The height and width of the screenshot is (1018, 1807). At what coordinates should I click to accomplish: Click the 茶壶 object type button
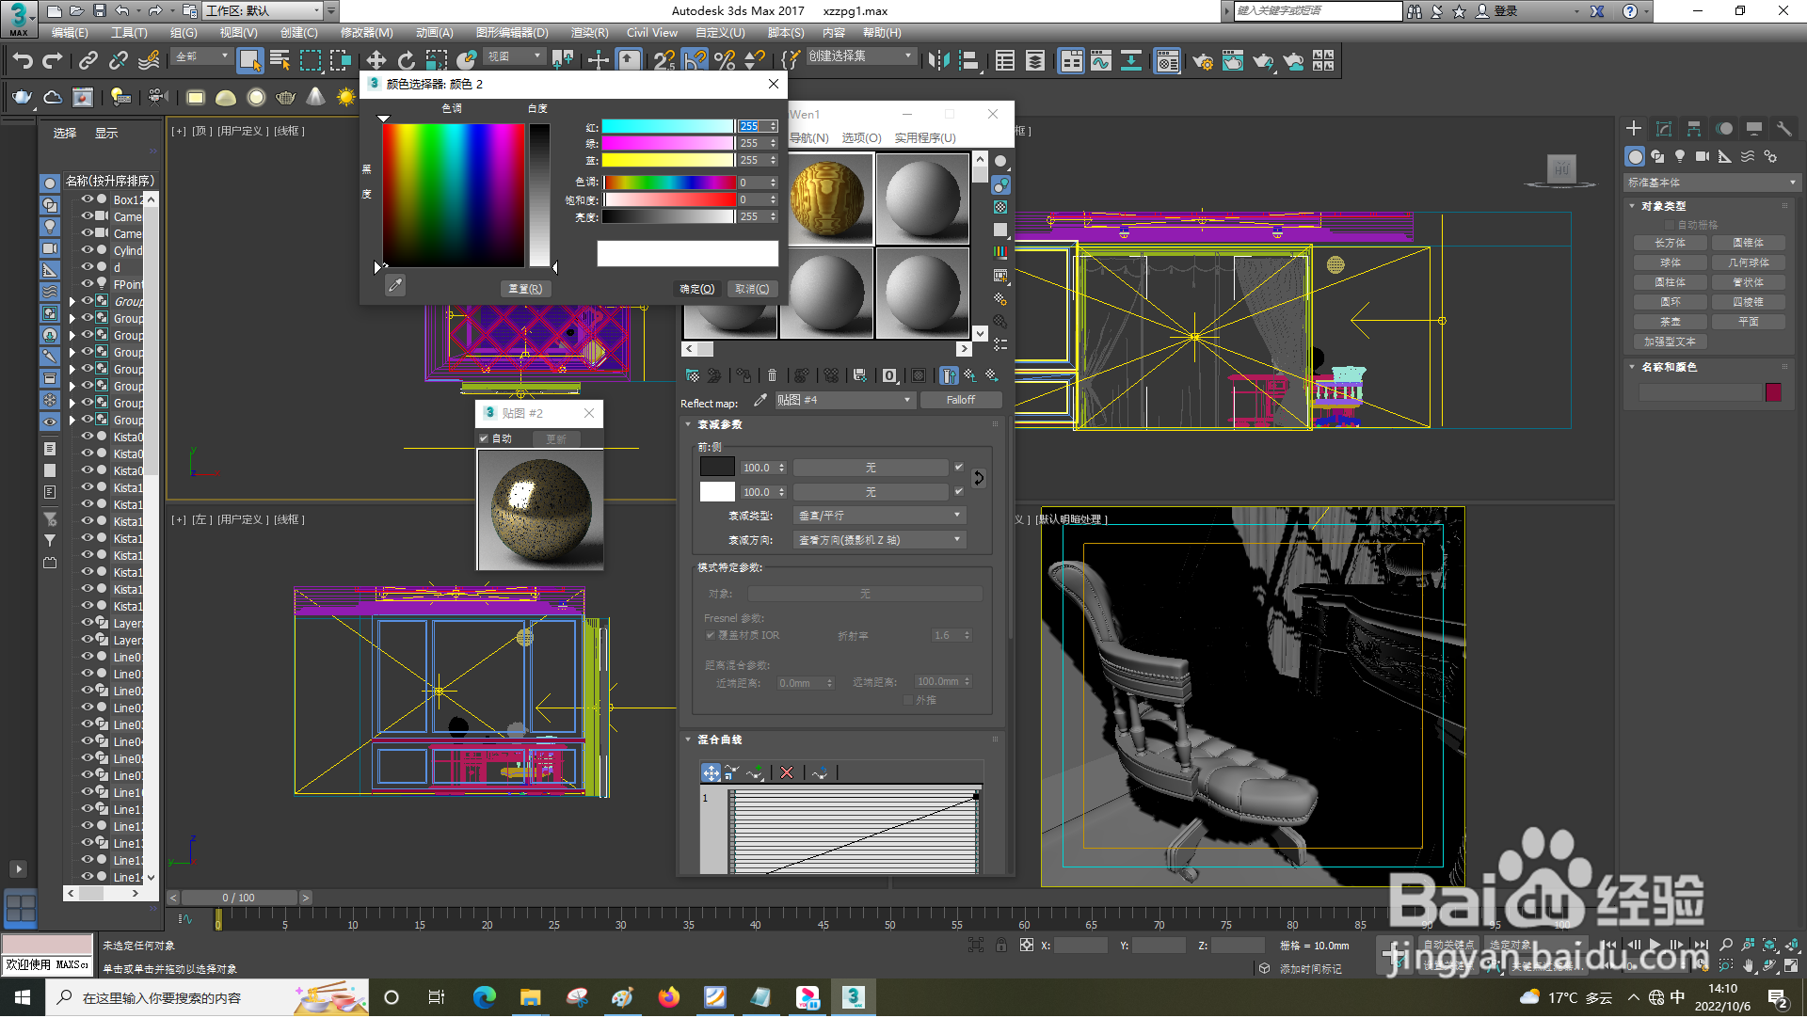[x=1671, y=322]
